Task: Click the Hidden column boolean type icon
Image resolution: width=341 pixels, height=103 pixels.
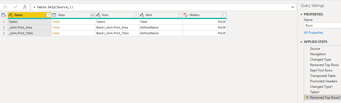Action: pos(186,15)
